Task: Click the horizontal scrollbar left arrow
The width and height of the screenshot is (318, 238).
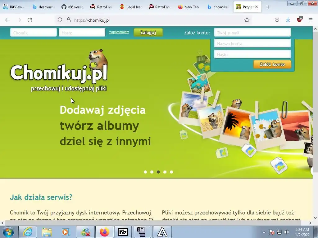Action: click(2, 223)
